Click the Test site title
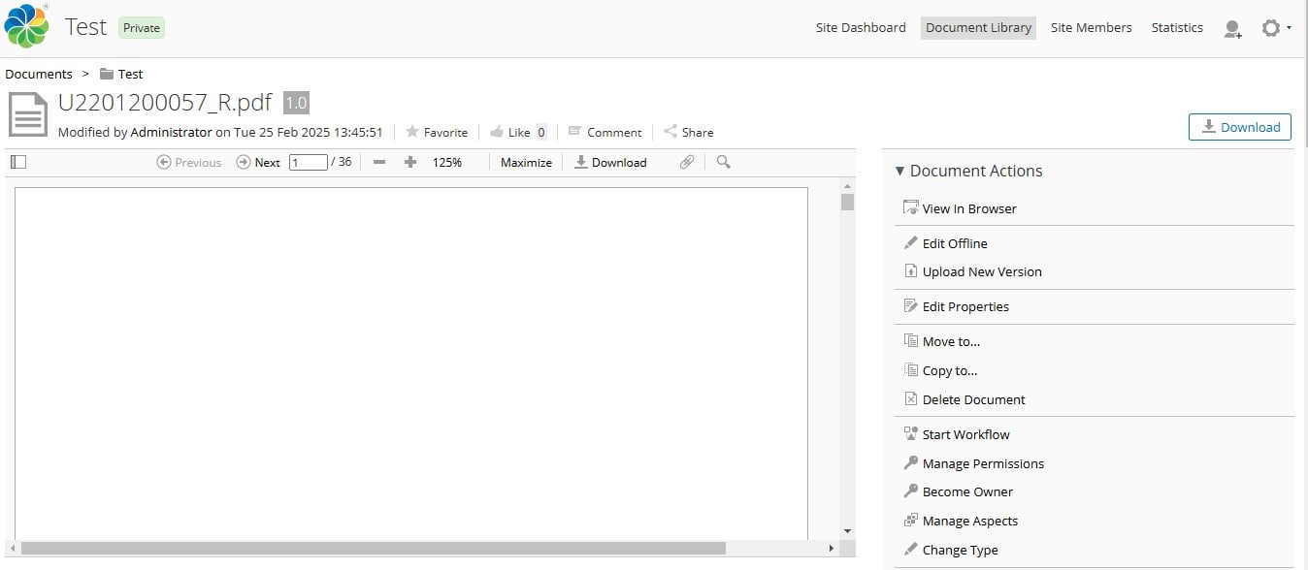Screen dimensions: 1308x570 (85, 27)
